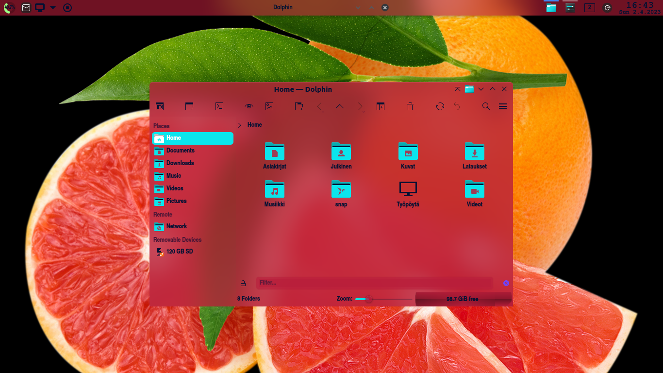This screenshot has height=373, width=663.
Task: Click the trash delete icon
Action: [x=410, y=106]
